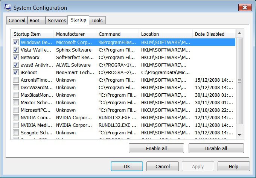This screenshot has height=178, width=256.
Task: Click the %ProgramFiles... command cell
Action: point(117,43)
